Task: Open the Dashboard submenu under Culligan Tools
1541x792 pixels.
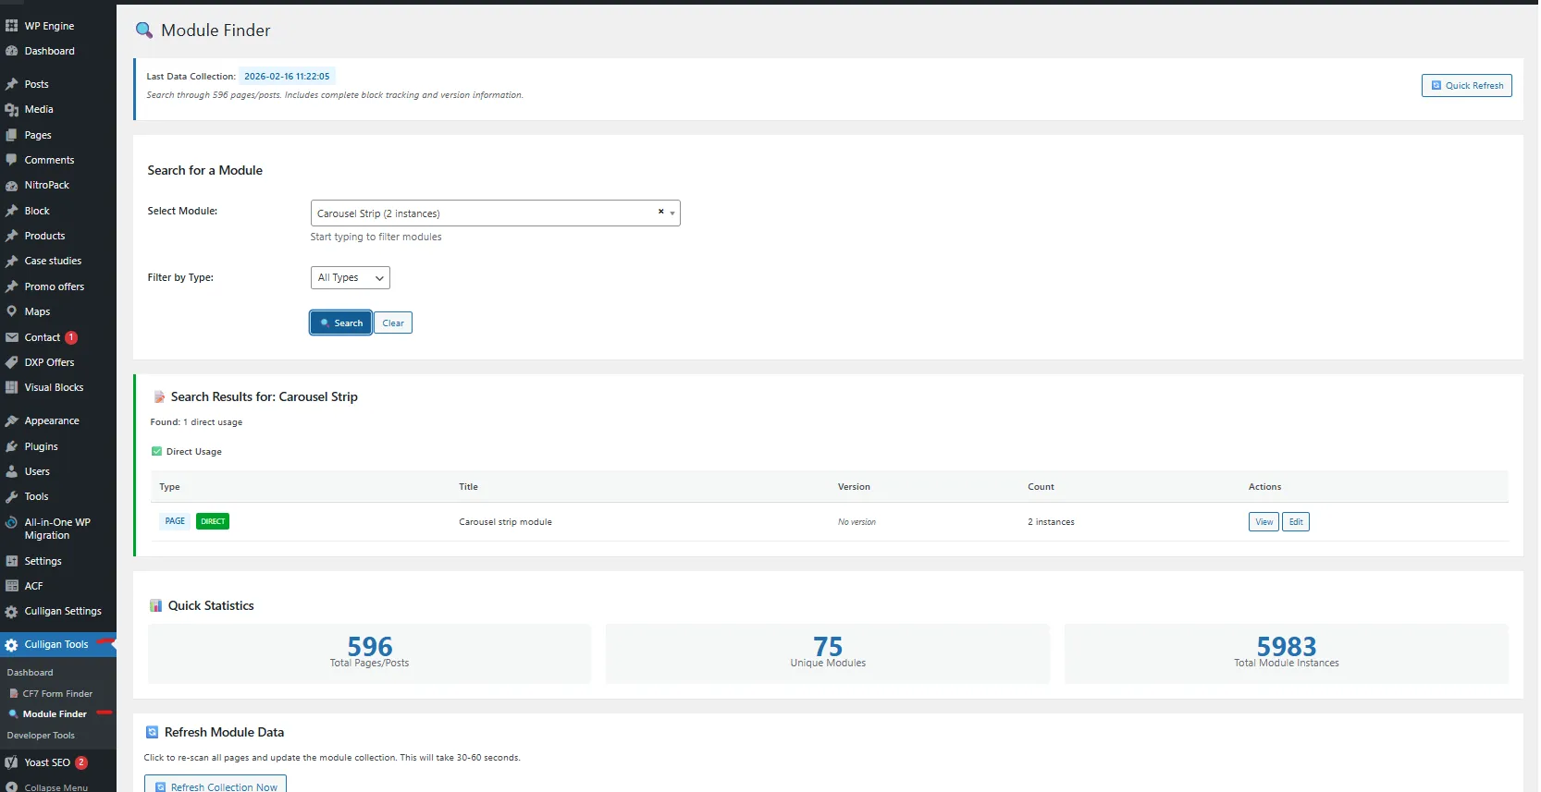Action: click(x=30, y=673)
